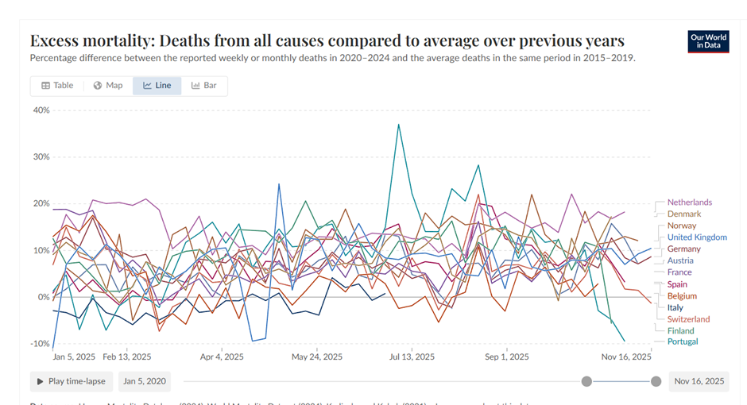747x405 pixels.
Task: Click the line chart icon
Action: 147,86
